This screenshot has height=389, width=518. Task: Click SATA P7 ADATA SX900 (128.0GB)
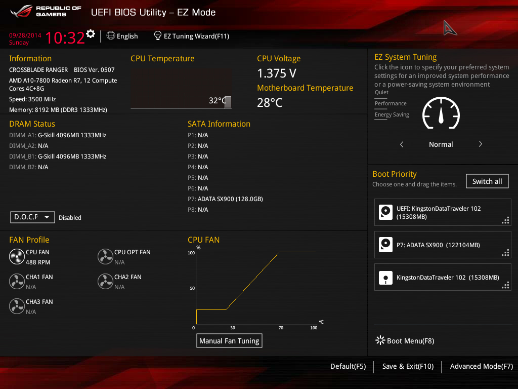point(225,199)
